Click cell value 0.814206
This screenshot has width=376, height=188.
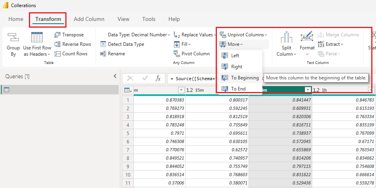pyautogui.click(x=302, y=159)
